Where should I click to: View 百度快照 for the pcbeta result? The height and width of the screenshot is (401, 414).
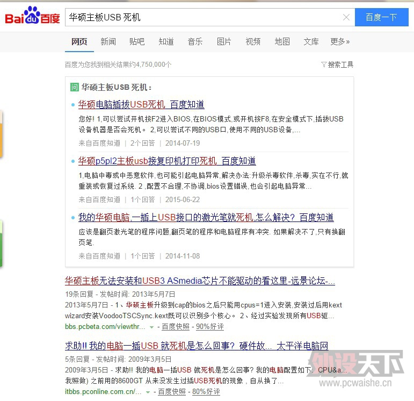pyautogui.click(x=176, y=327)
